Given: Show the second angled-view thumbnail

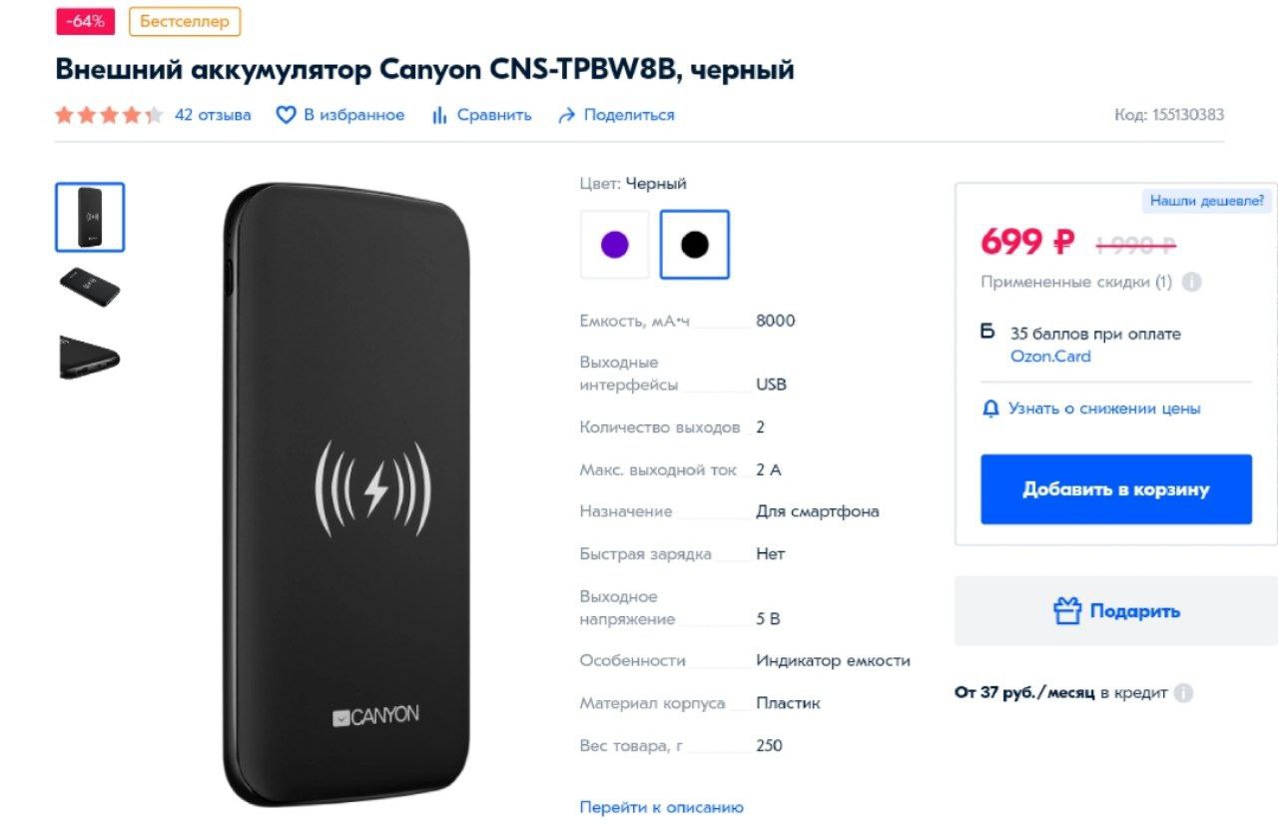Looking at the screenshot, I should tap(90, 288).
